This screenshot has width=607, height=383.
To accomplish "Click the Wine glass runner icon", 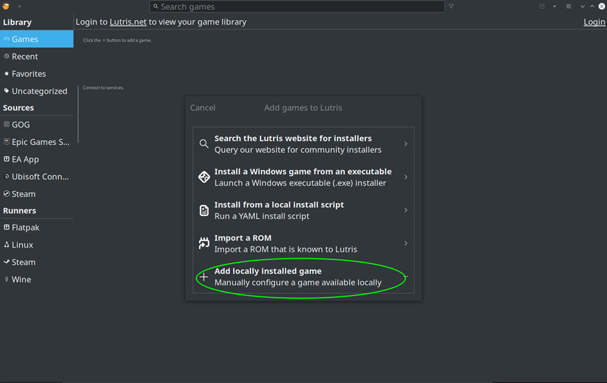I will click(6, 279).
